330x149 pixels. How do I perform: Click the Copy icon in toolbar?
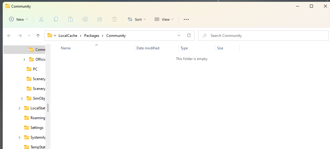point(56,19)
